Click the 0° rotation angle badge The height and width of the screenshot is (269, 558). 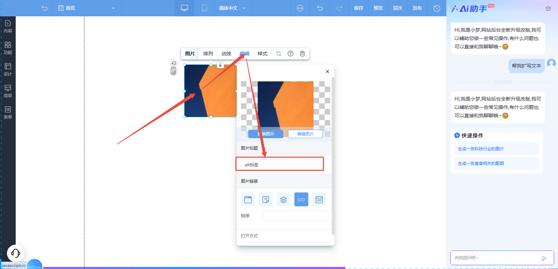pyautogui.click(x=173, y=71)
